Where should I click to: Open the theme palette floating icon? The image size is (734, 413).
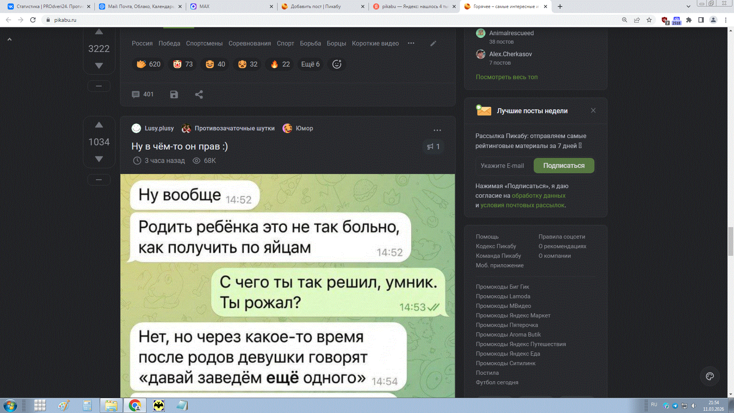coord(710,376)
